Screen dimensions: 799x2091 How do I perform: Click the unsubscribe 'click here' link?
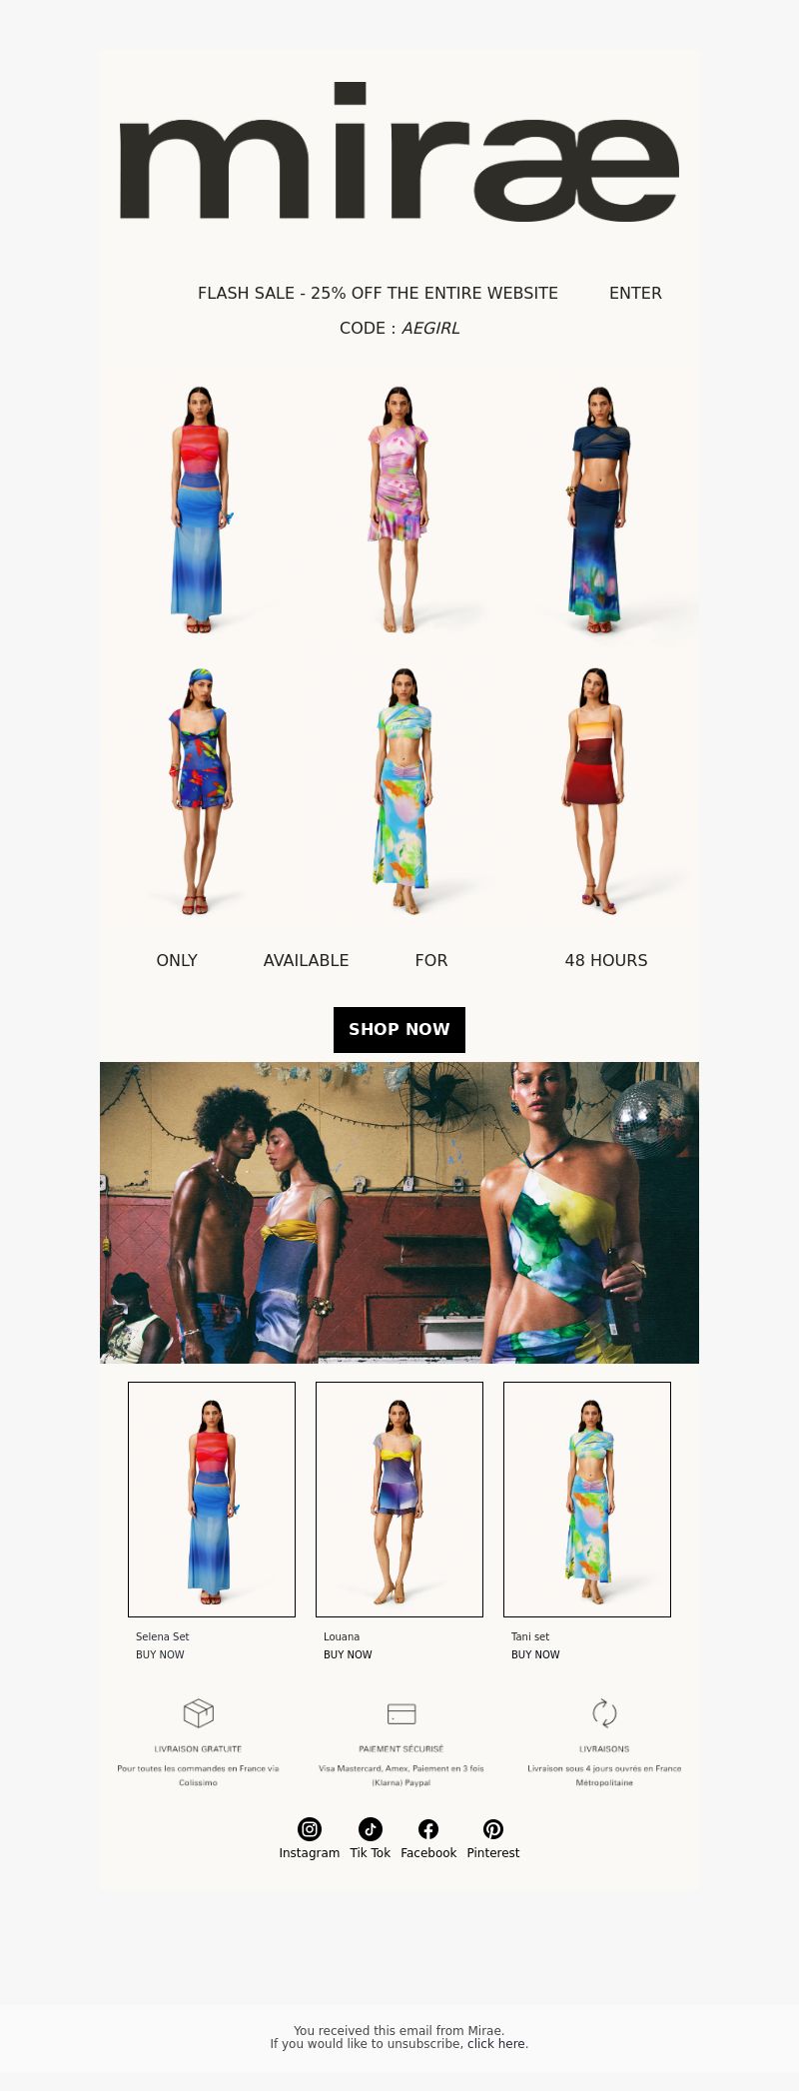496,2044
